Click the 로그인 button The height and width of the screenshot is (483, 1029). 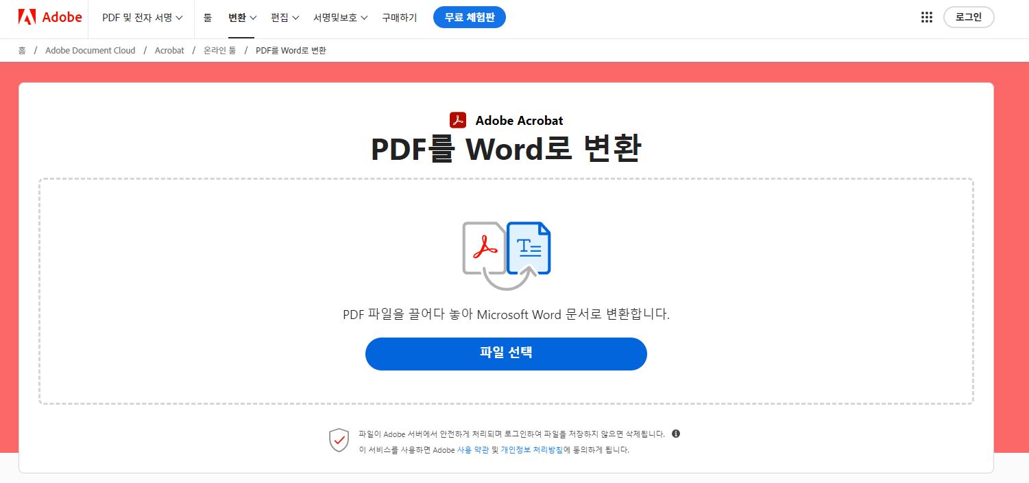(x=969, y=17)
